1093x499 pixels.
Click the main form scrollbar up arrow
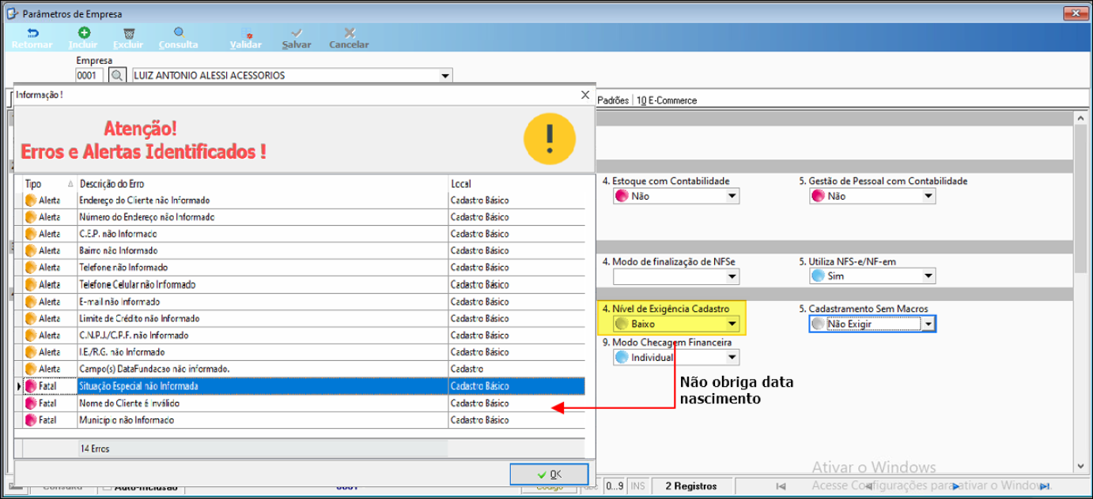click(1080, 118)
